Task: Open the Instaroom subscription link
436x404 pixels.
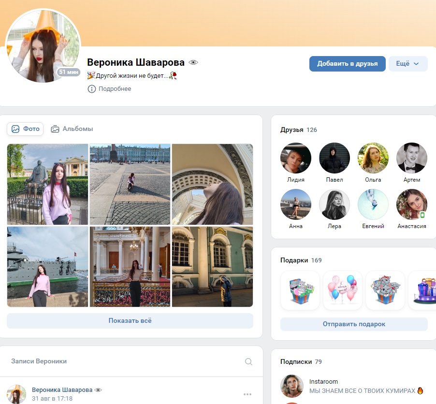Action: pos(323,381)
